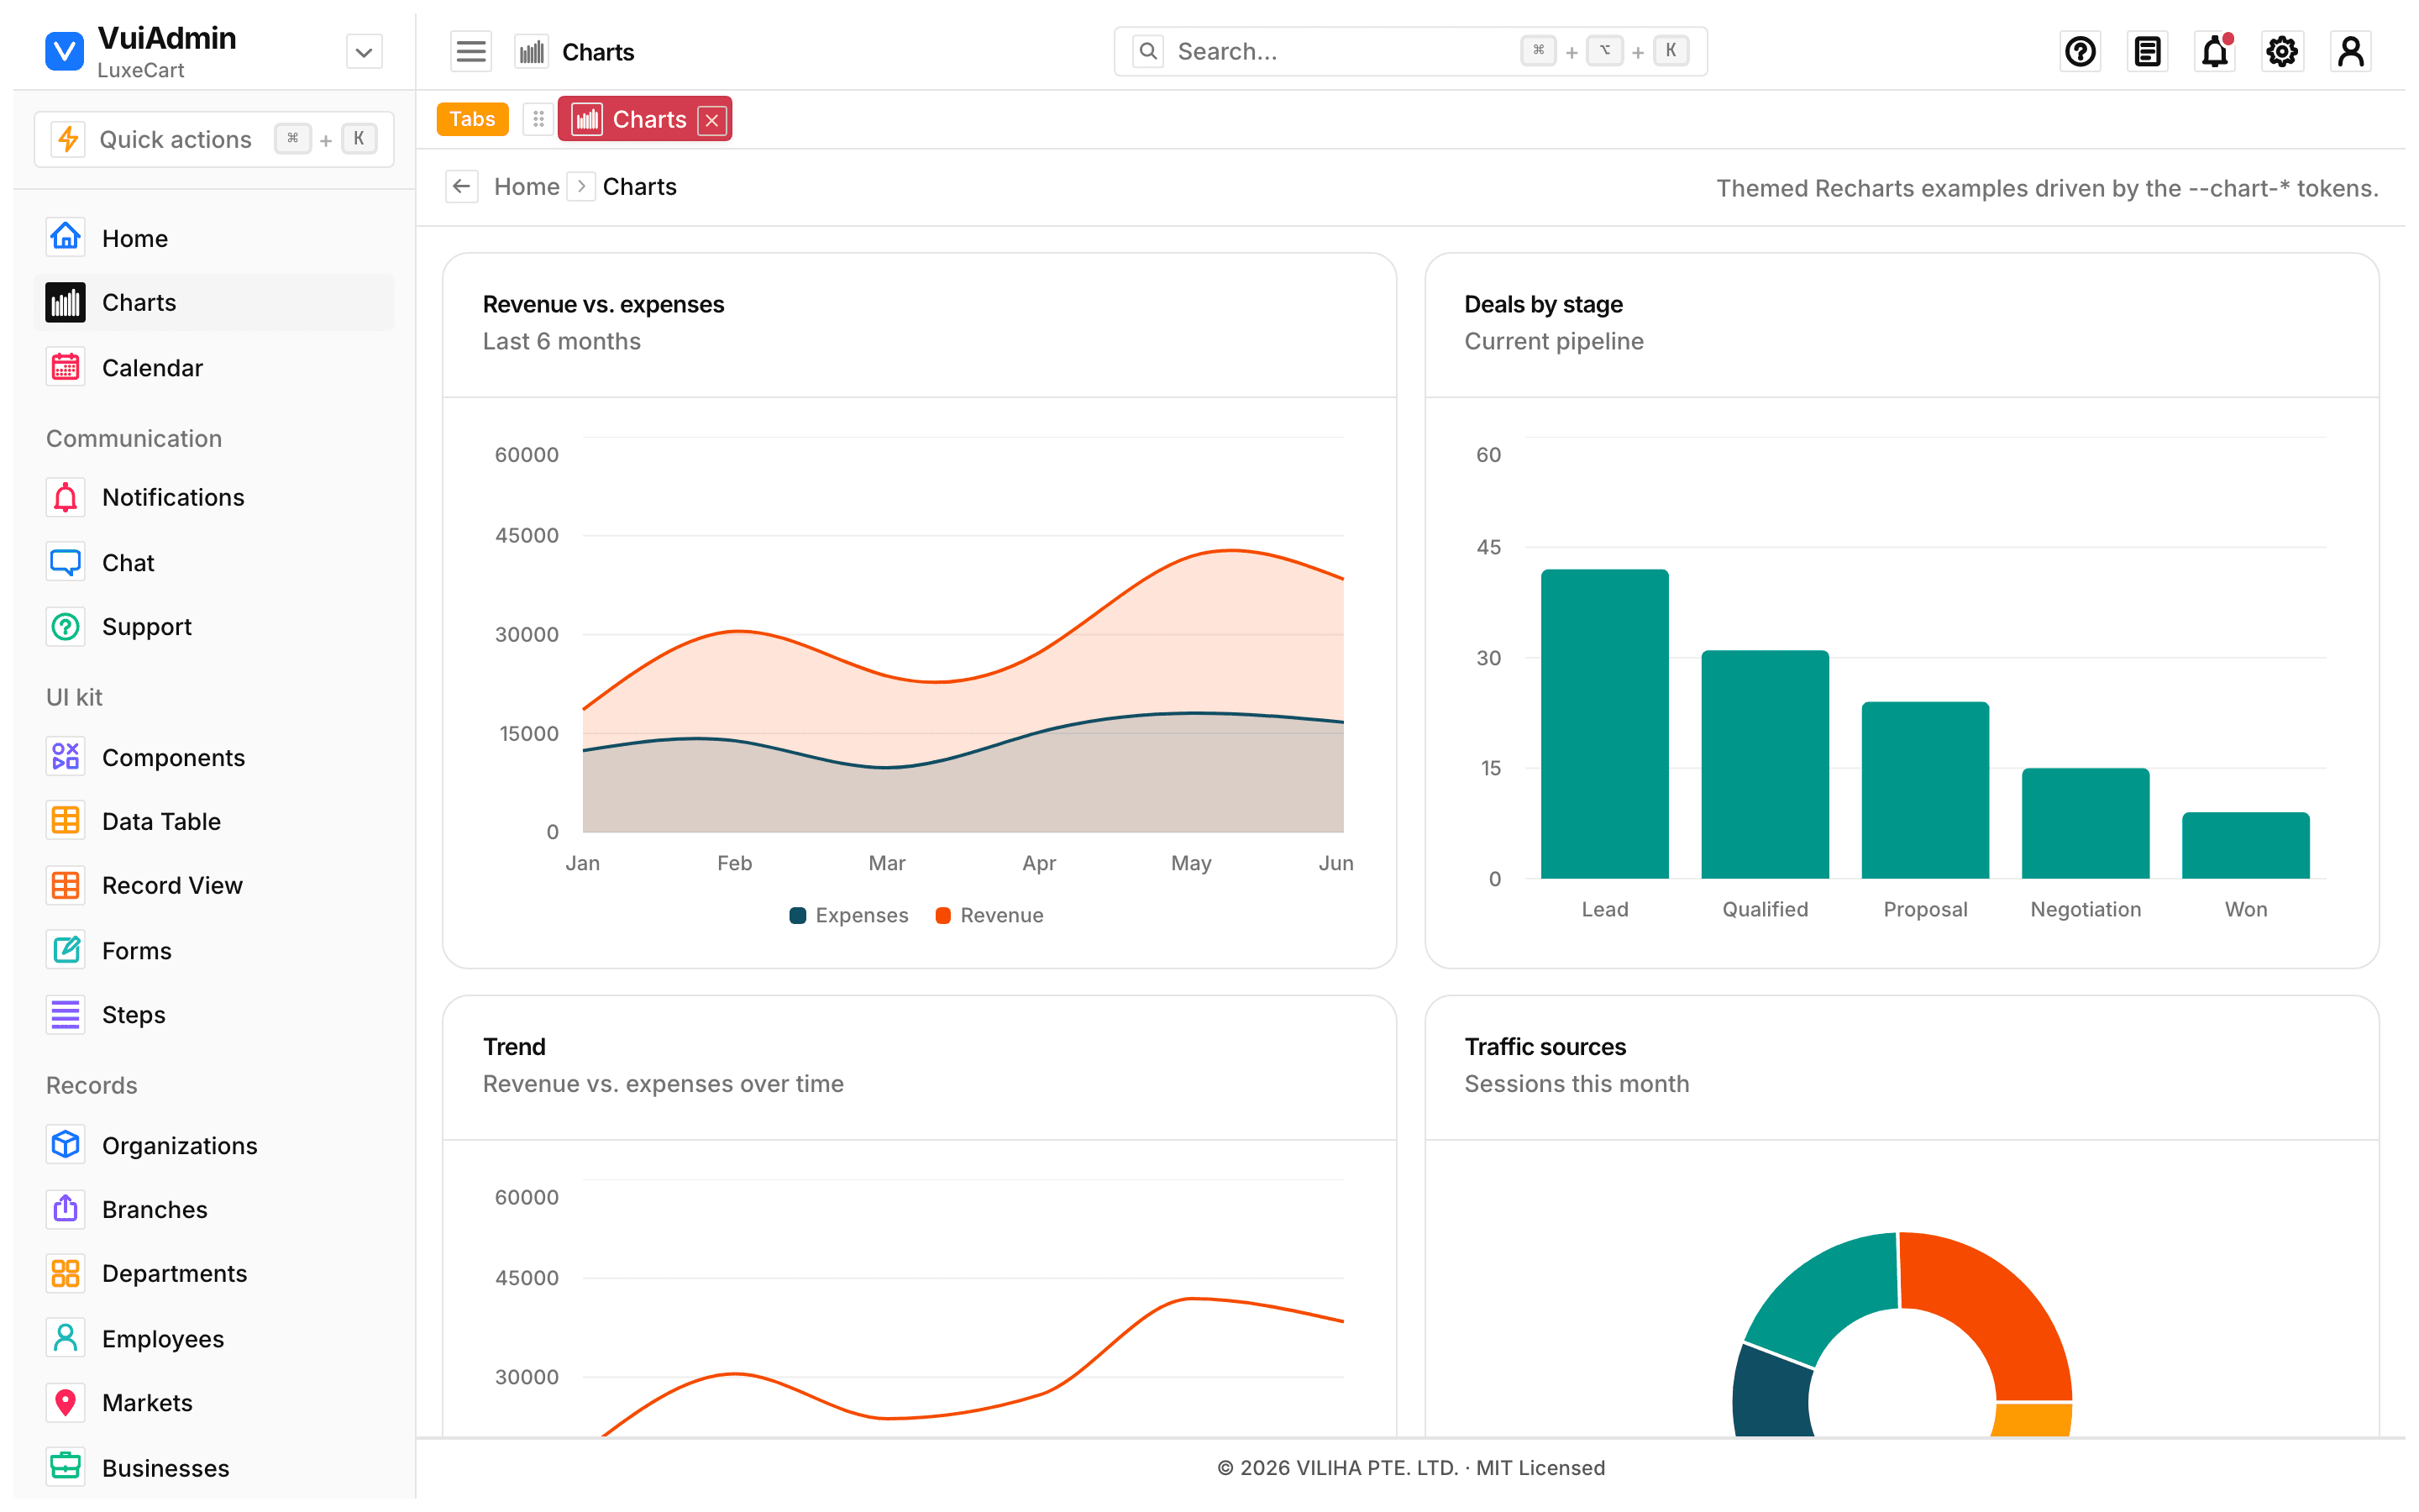Viewport: 2419px width, 1512px height.
Task: Click the Records section heading
Action: click(91, 1085)
